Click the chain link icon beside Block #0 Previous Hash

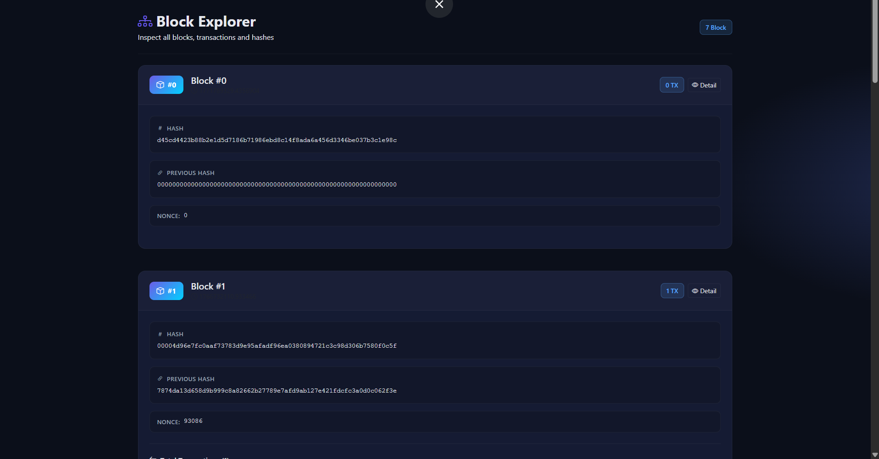(x=160, y=172)
